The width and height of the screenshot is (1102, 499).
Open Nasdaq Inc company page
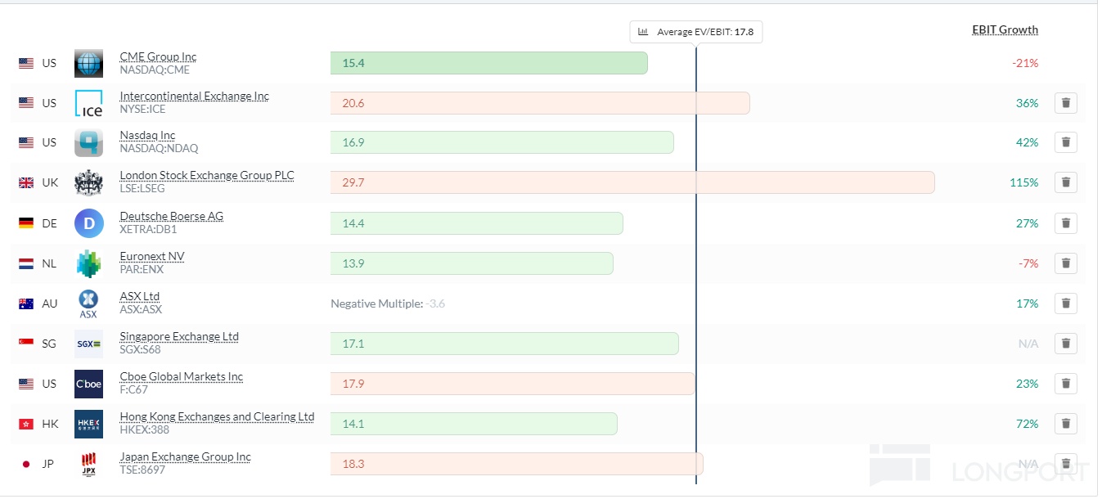[x=147, y=135]
